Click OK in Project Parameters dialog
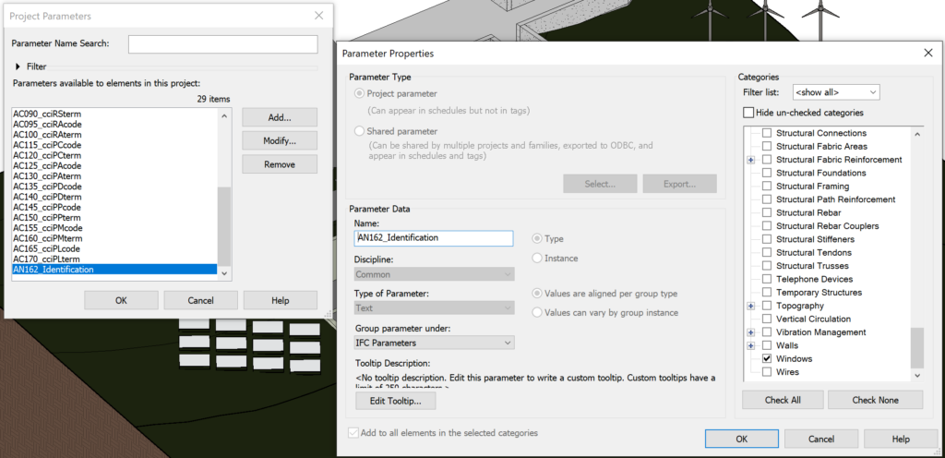Viewport: 945px width, 458px height. (121, 300)
